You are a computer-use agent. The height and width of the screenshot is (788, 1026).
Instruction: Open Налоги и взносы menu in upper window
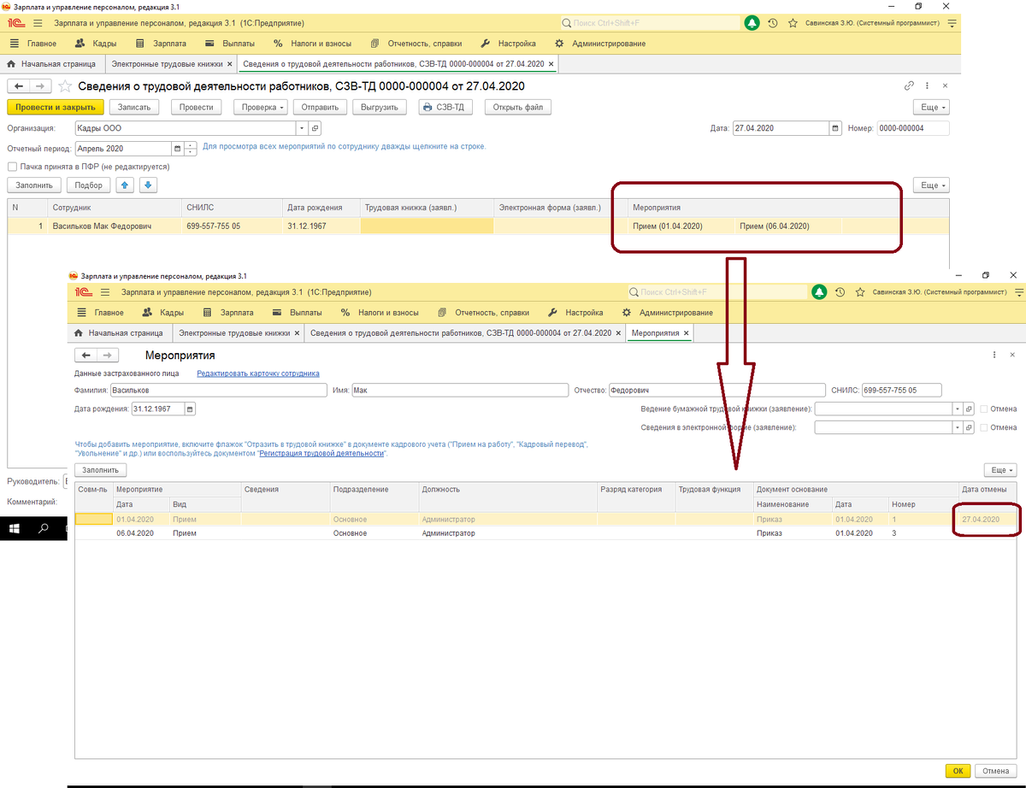(312, 43)
